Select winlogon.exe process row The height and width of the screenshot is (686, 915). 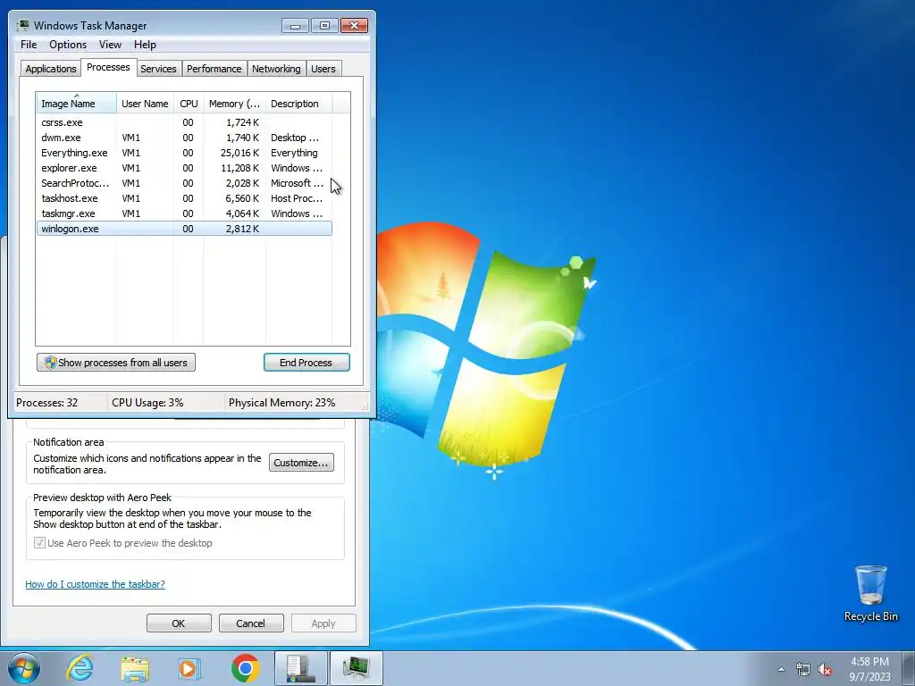click(184, 229)
